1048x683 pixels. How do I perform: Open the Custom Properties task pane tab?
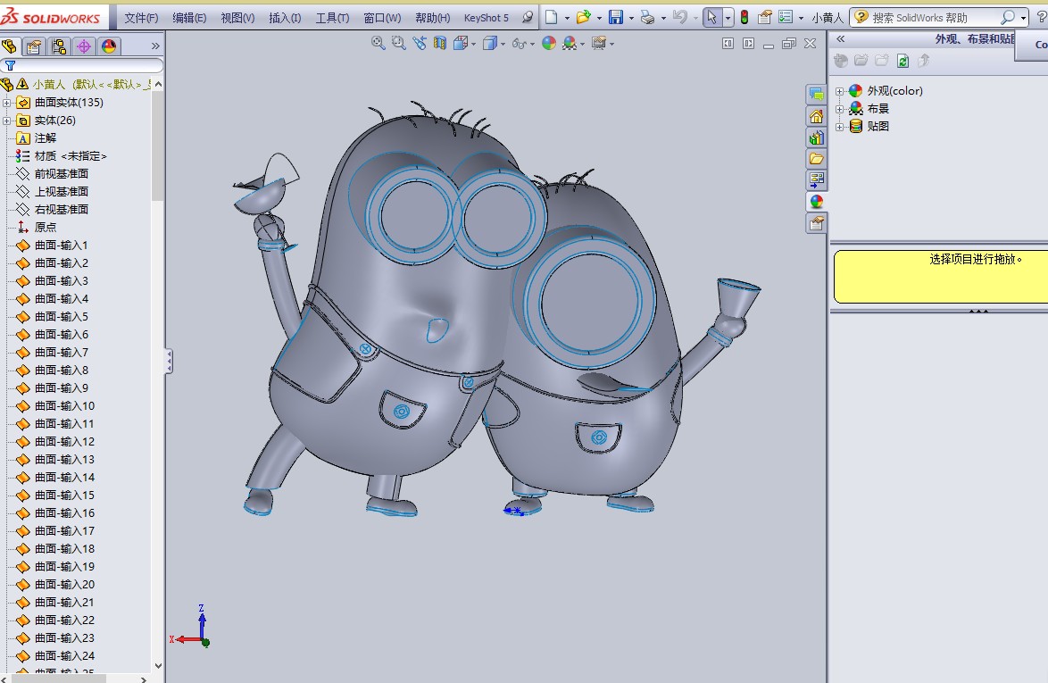pos(816,223)
